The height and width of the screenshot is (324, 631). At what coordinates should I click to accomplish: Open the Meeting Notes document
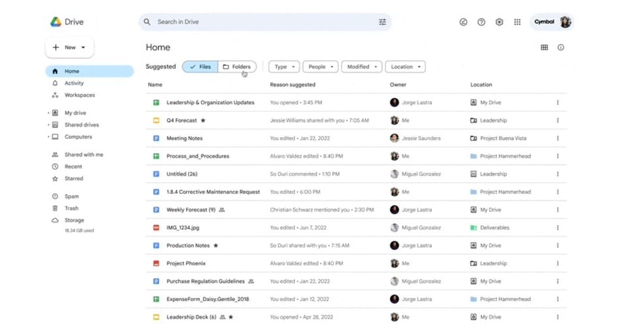point(184,139)
